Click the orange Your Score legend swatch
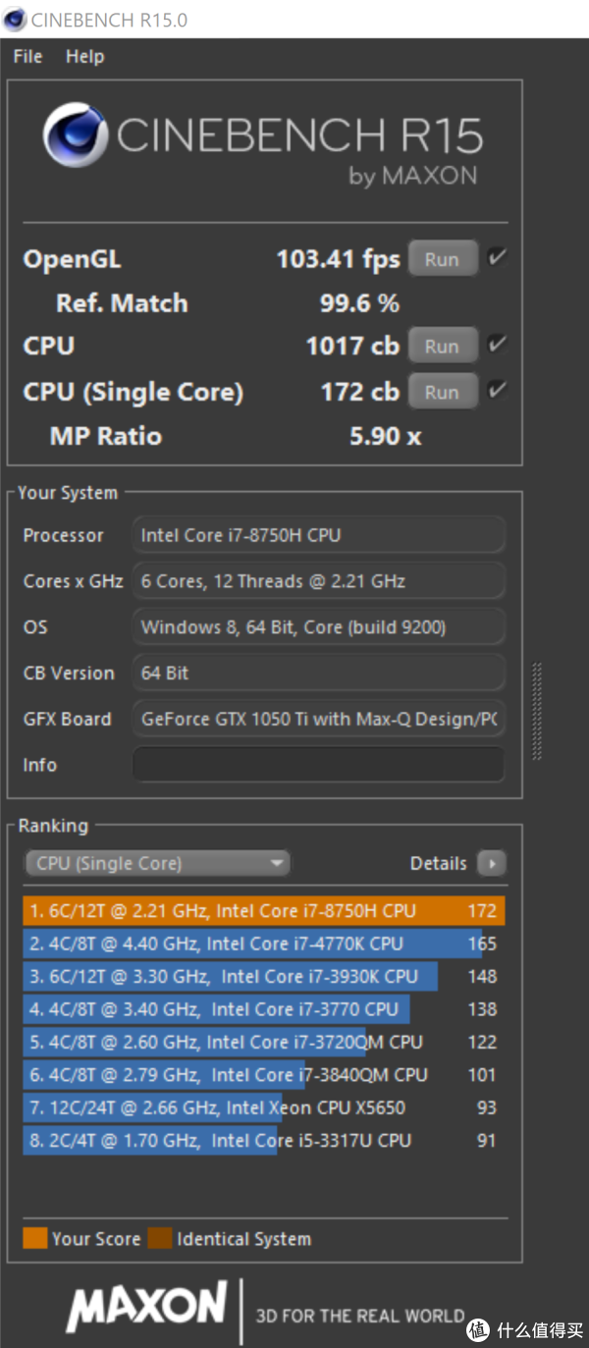Viewport: 589px width, 1348px height. click(34, 1238)
